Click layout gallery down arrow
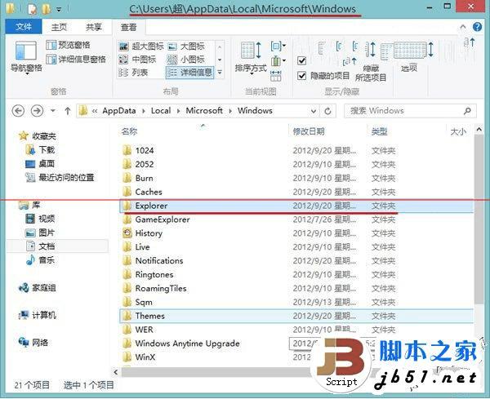This screenshot has height=399, width=490. click(220, 60)
